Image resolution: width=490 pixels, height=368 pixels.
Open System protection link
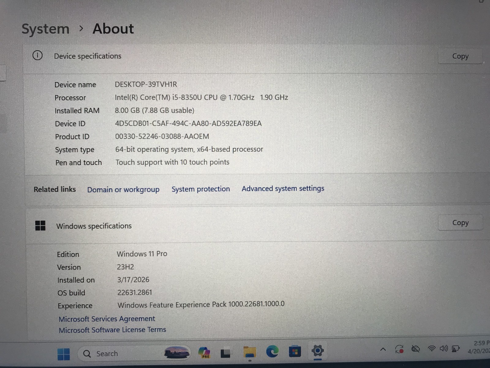(x=201, y=189)
